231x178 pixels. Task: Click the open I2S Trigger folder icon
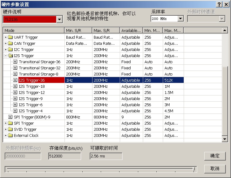coord(10,56)
